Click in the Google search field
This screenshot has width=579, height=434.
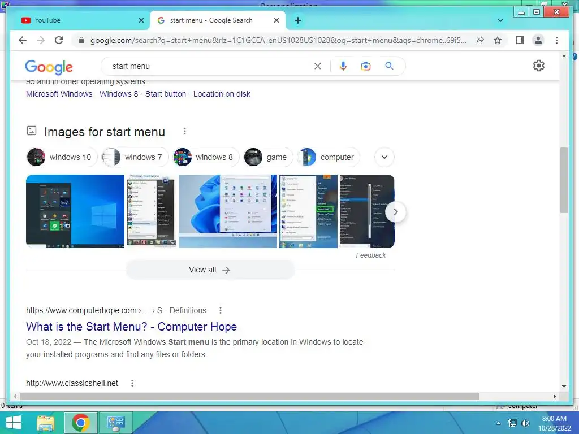(x=210, y=66)
